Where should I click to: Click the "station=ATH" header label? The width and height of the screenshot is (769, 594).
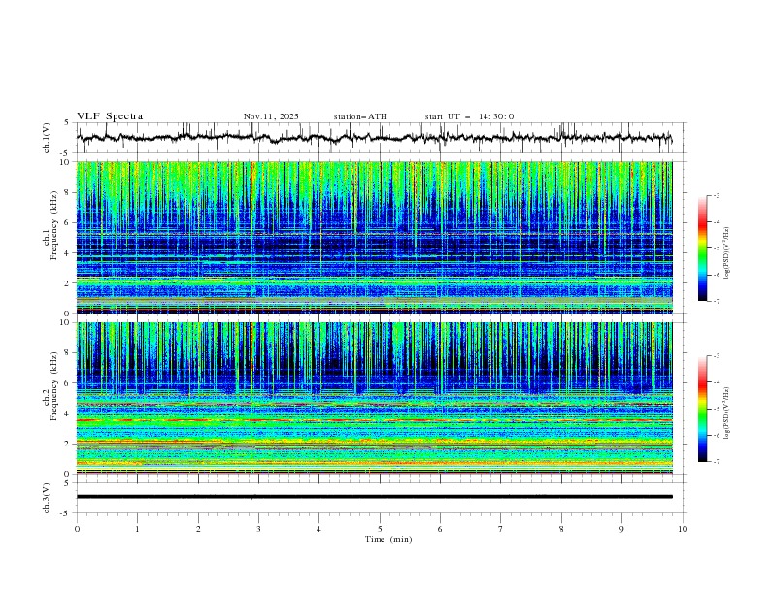point(360,116)
